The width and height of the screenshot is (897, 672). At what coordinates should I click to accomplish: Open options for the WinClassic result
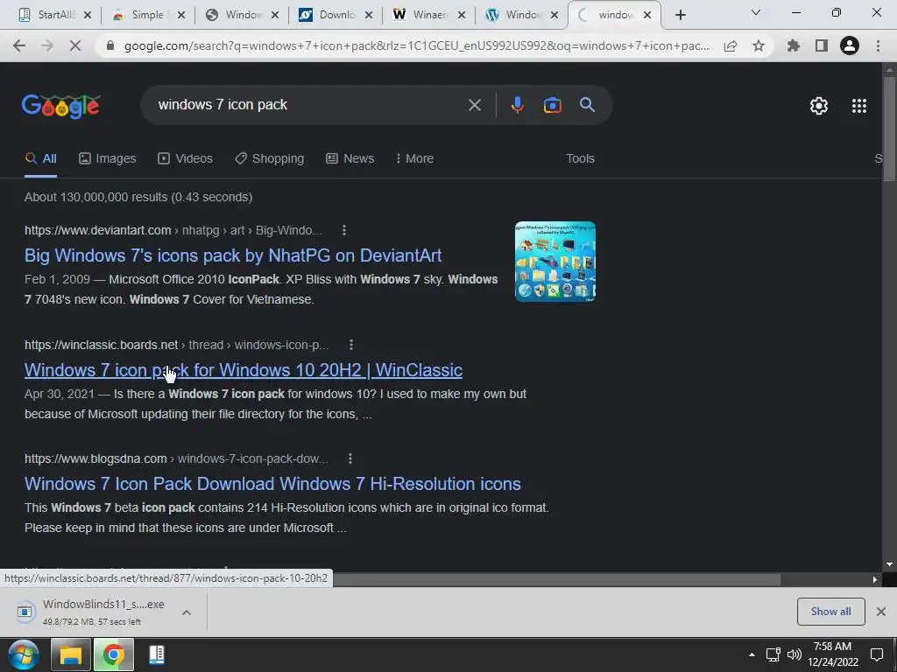(351, 345)
